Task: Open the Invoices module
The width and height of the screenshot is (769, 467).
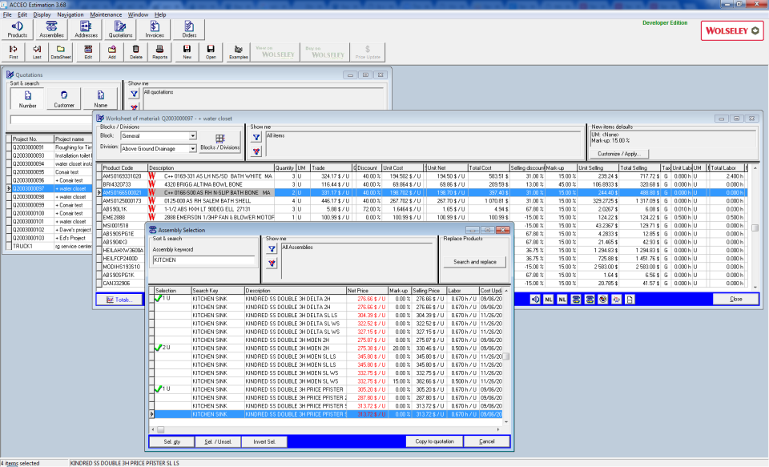Action: pos(154,29)
